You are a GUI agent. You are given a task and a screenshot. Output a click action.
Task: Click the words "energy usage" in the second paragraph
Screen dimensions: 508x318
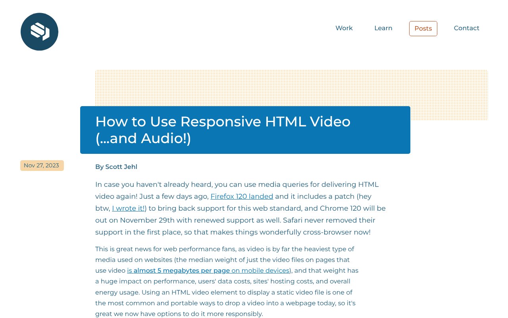click(x=116, y=292)
